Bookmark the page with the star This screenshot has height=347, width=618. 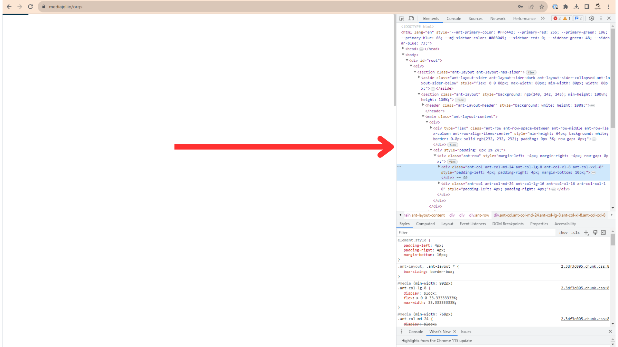pos(542,6)
